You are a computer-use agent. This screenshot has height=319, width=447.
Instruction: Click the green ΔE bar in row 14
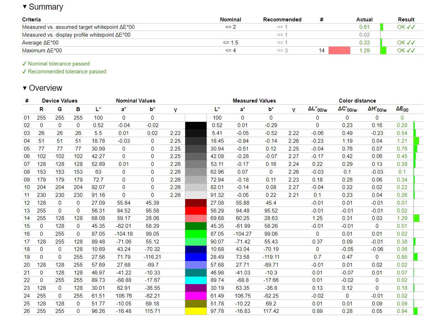tap(416, 219)
